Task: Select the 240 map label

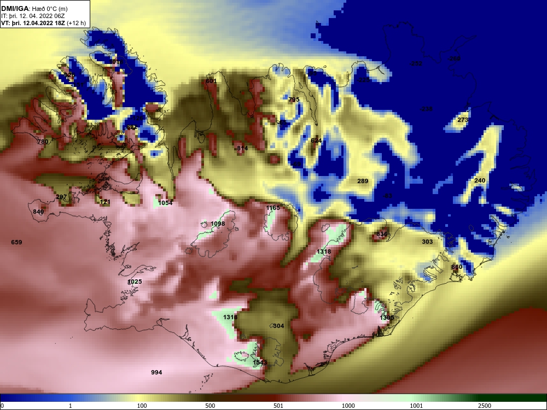Action: tap(480, 180)
